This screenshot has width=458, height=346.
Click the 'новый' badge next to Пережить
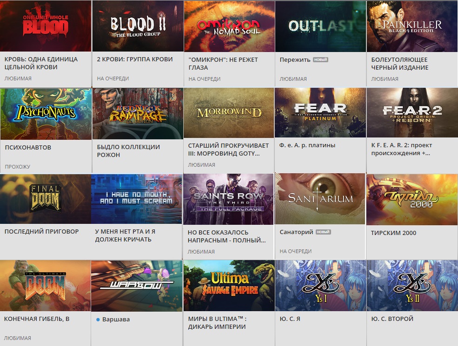click(320, 59)
